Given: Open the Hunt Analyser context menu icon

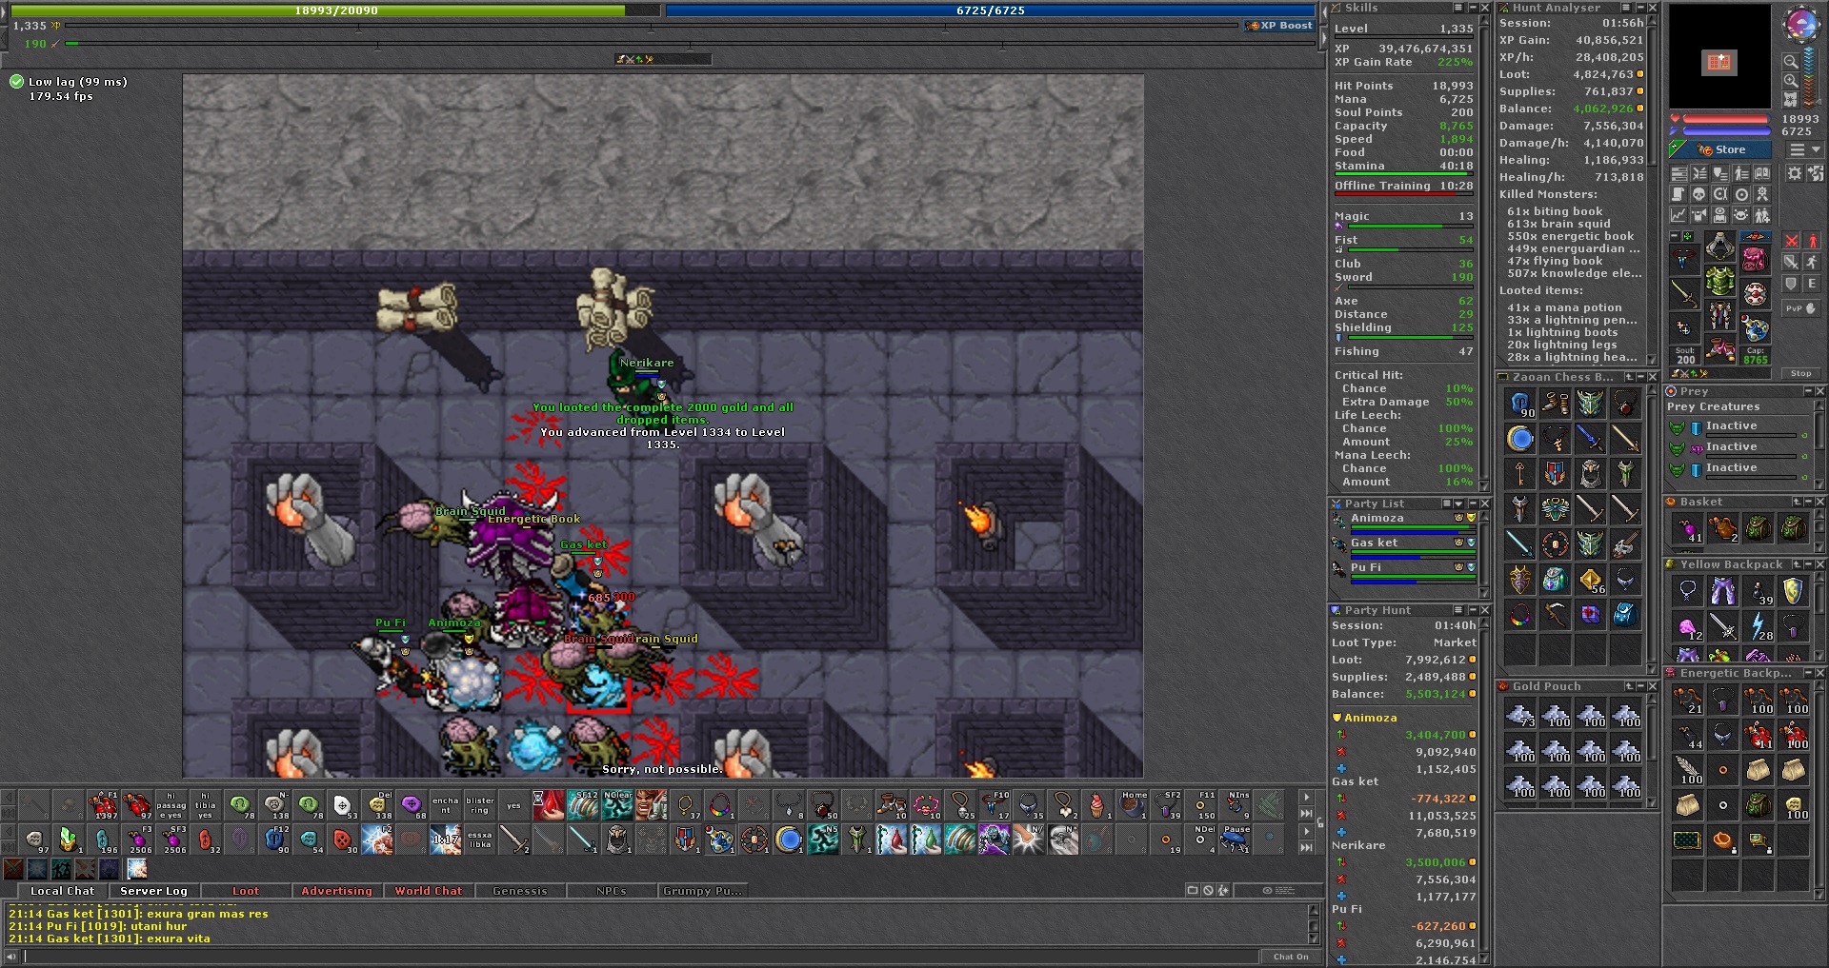Looking at the screenshot, I should tap(1626, 8).
